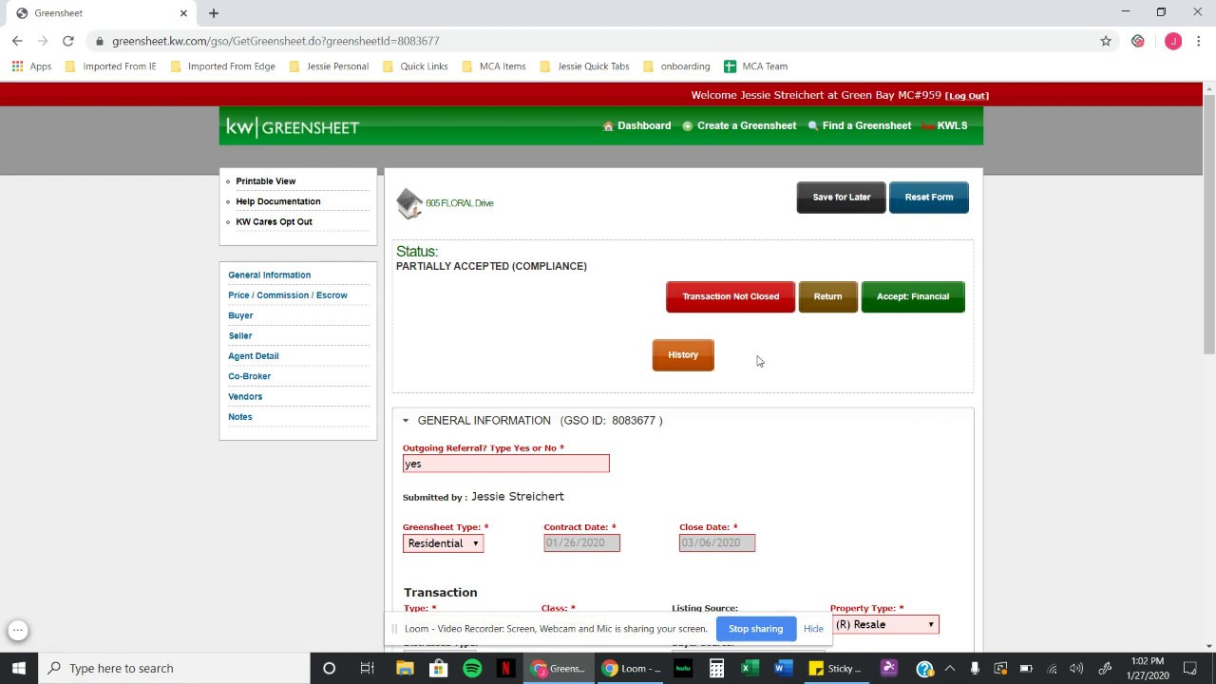
Task: Click the Transaction Not Closed button
Action: [x=731, y=296]
